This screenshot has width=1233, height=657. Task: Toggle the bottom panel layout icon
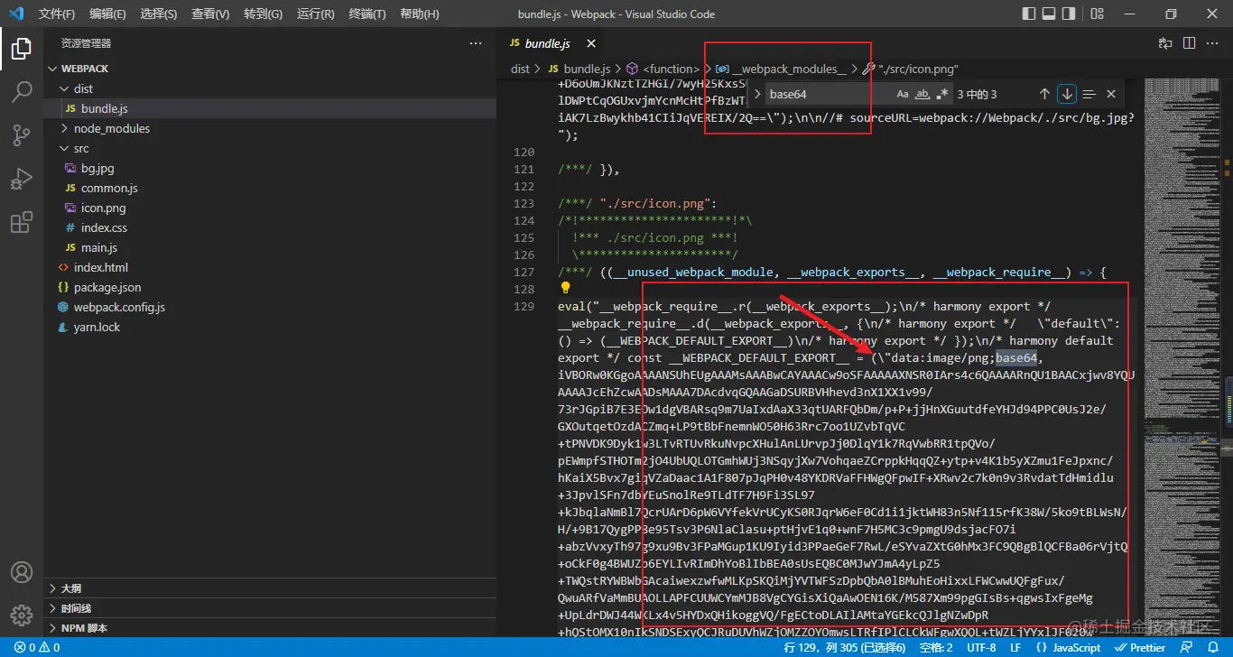pos(1050,14)
